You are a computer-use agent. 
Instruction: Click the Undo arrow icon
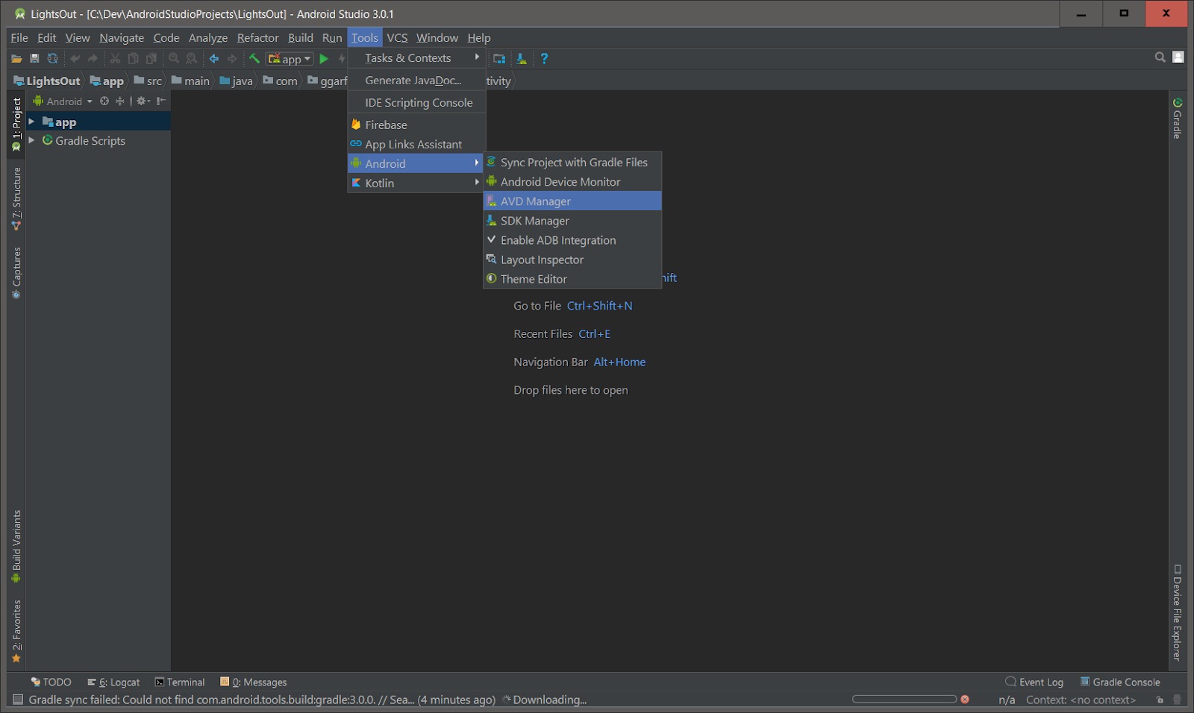[75, 58]
